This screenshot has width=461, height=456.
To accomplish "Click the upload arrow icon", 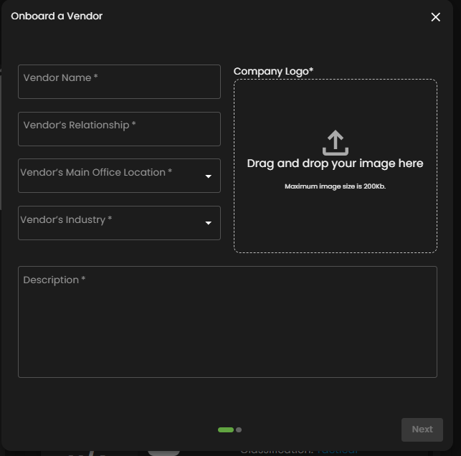I will [x=335, y=143].
